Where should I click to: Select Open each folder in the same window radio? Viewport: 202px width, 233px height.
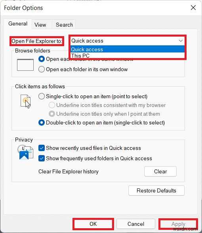[x=42, y=59]
